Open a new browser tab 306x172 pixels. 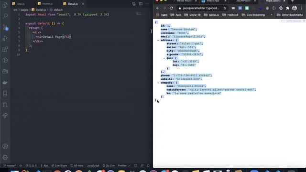(292, 1)
